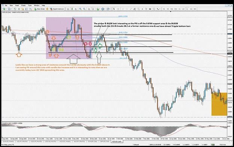This screenshot has width=234, height=147.
Task: Switch to the M5 timeframe
Action: [168, 9]
